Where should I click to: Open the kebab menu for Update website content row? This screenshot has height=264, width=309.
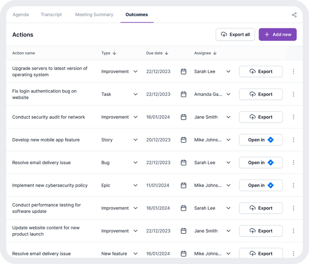click(294, 231)
